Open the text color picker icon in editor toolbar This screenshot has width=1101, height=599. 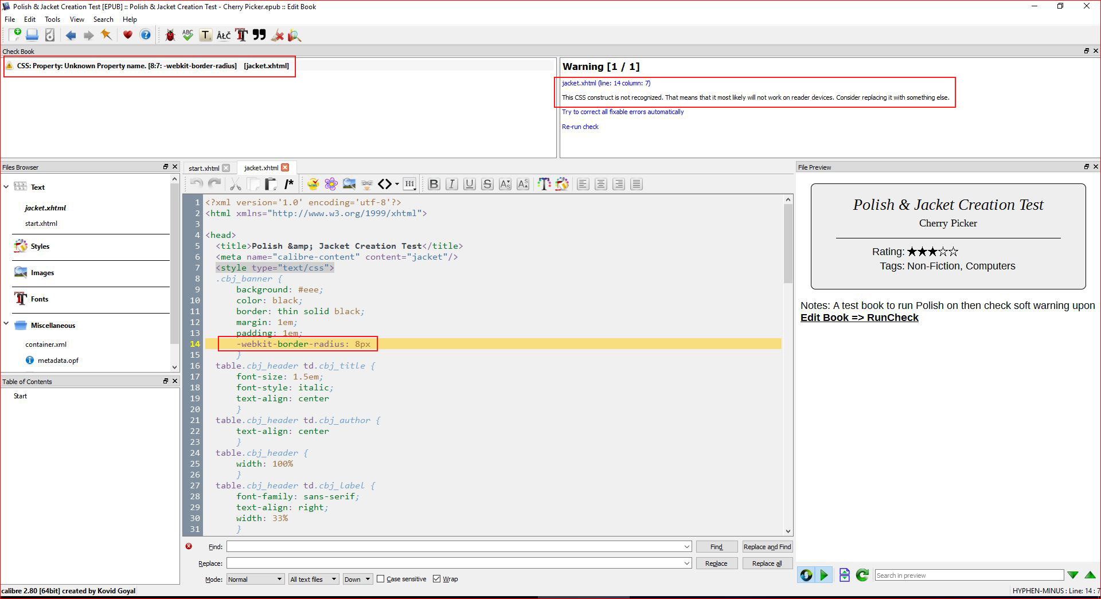click(544, 184)
